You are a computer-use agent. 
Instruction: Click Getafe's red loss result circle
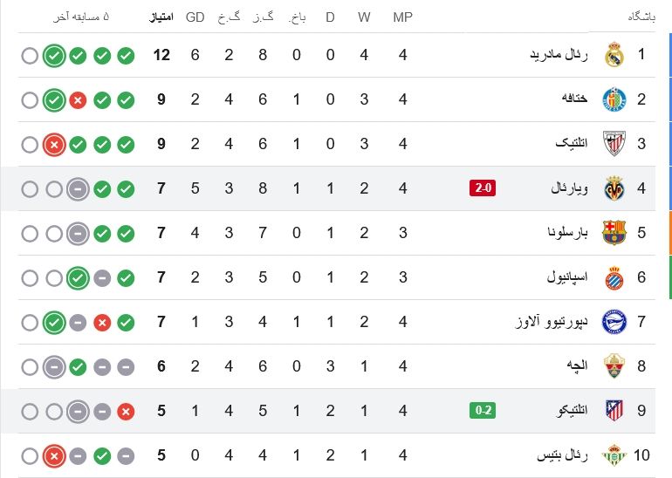78,100
